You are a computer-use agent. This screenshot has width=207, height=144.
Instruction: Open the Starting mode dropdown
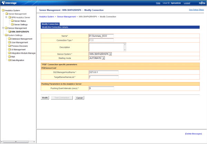(103, 58)
